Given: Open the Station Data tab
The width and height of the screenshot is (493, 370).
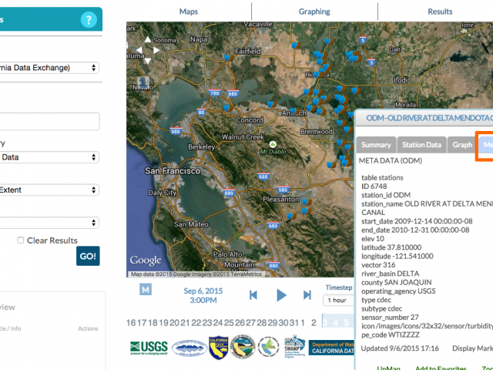Looking at the screenshot, I should (421, 145).
